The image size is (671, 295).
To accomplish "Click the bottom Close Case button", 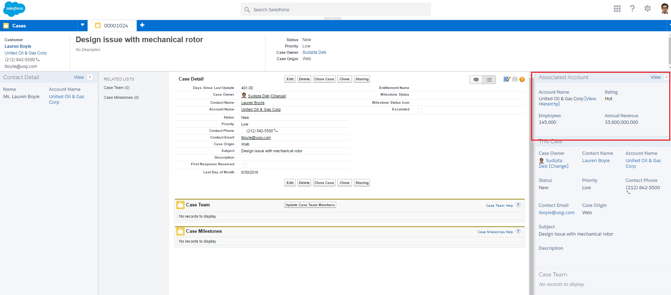I will pos(324,183).
